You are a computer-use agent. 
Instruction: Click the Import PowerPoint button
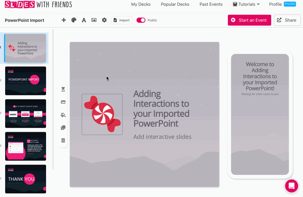122,20
